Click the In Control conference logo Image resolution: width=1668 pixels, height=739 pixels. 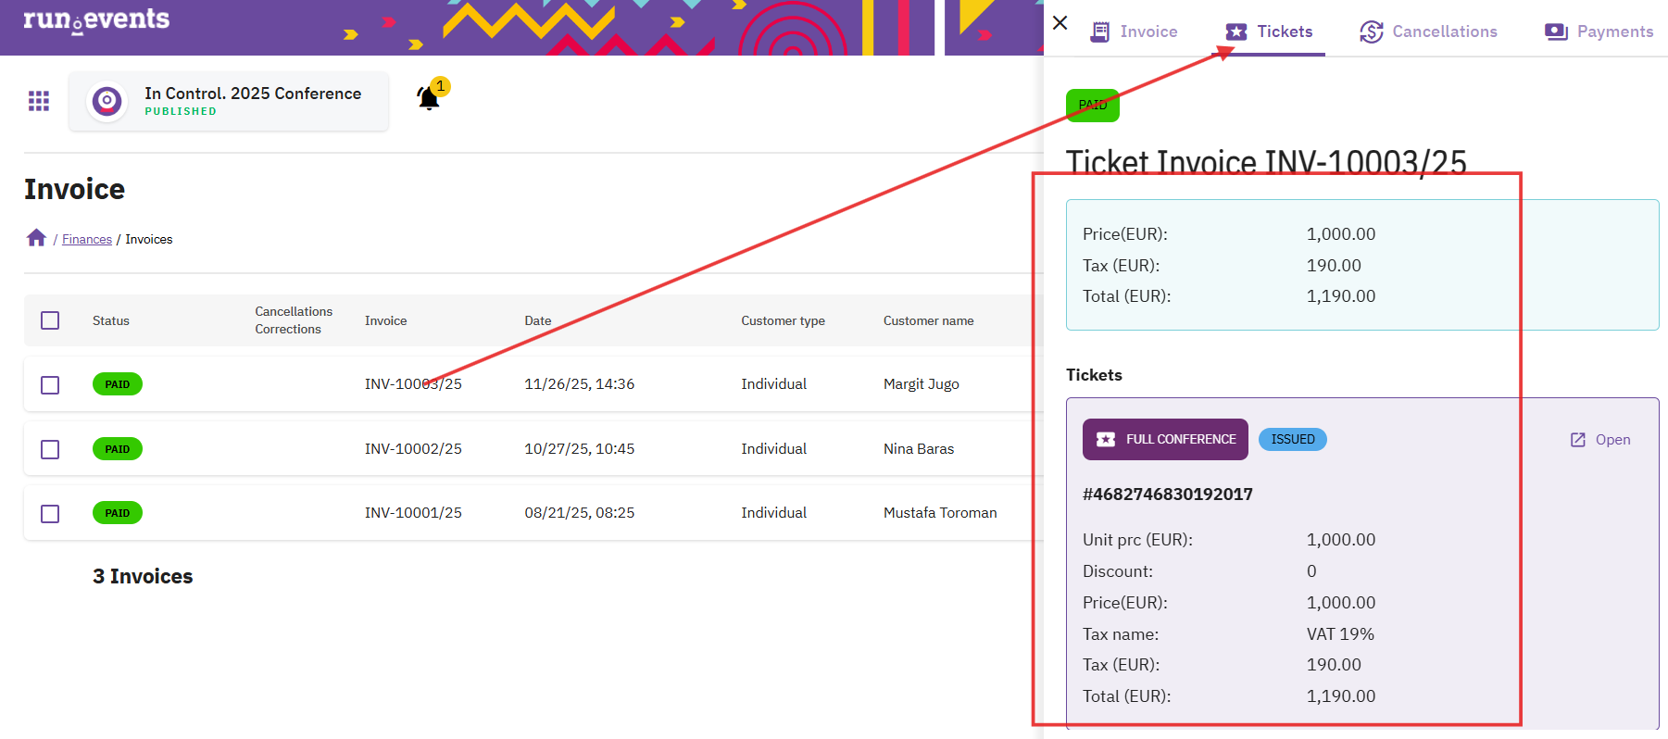click(x=107, y=101)
